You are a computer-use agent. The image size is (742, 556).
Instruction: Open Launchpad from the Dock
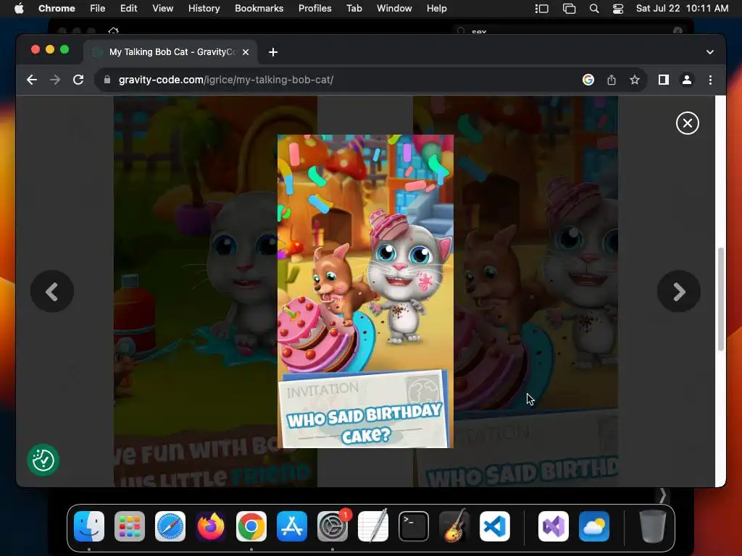pyautogui.click(x=130, y=526)
